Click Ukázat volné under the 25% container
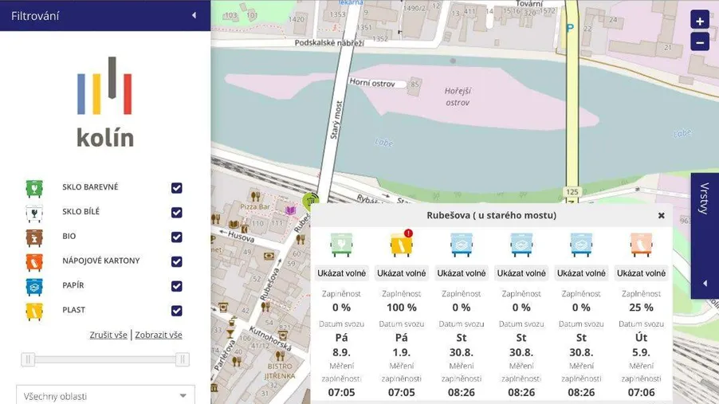Image resolution: width=719 pixels, height=404 pixels. tap(641, 273)
